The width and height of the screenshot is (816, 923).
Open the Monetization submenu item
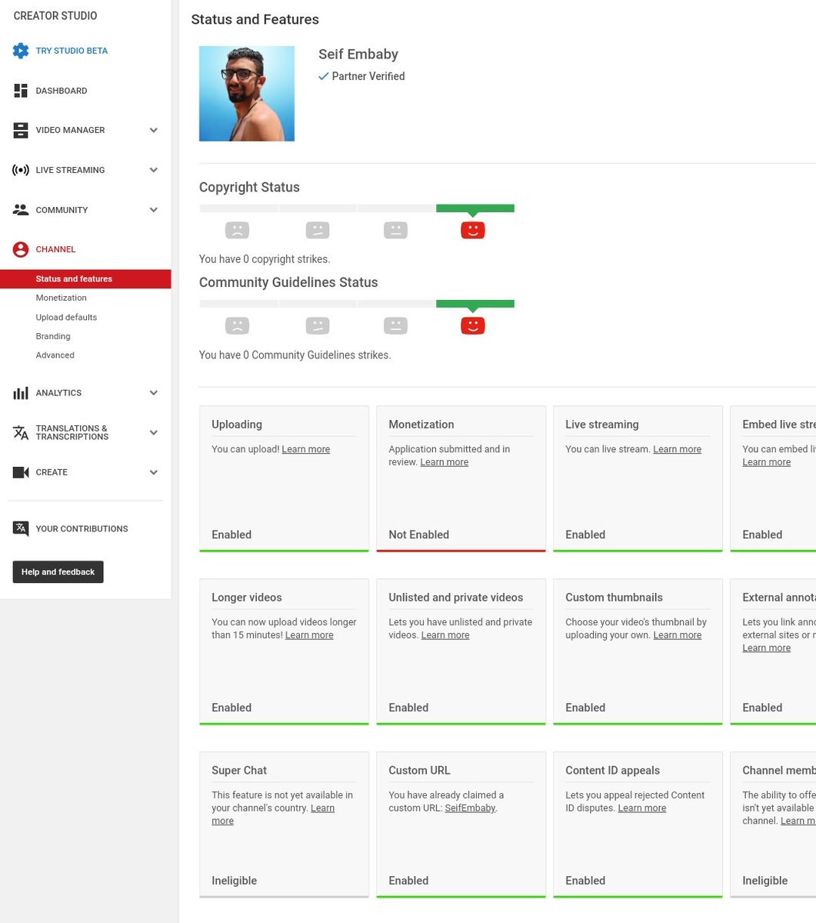coord(61,298)
